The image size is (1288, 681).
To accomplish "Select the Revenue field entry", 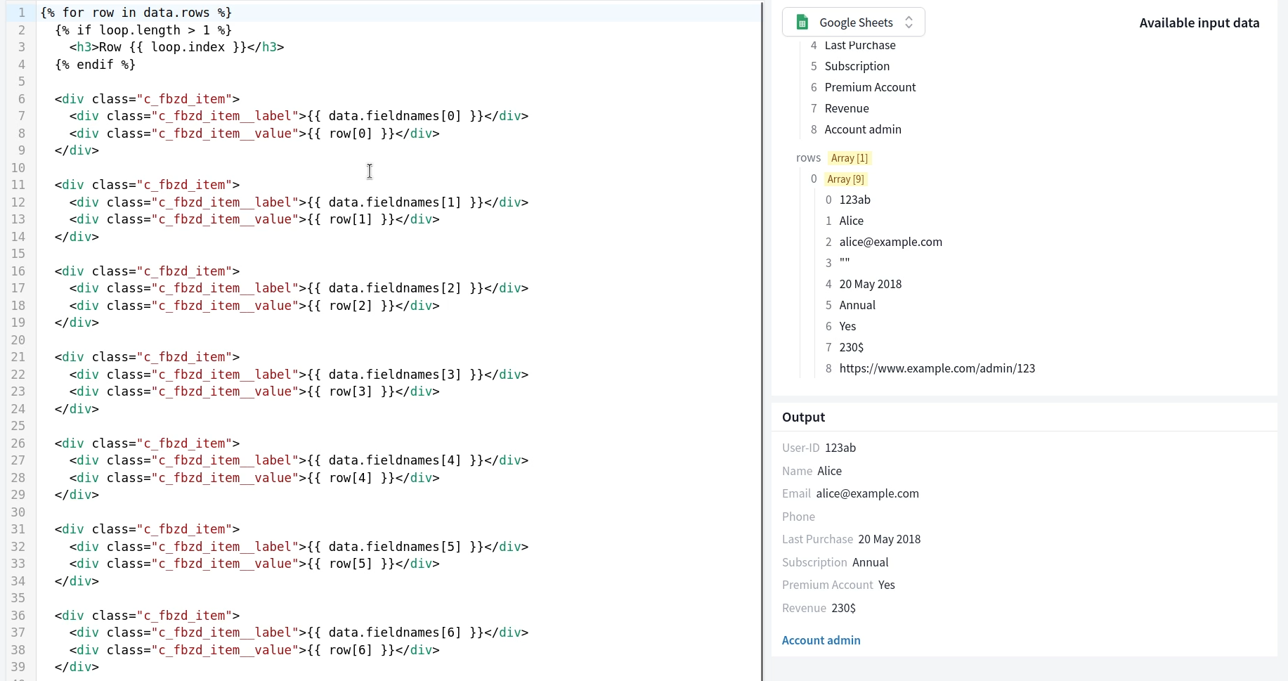I will click(x=847, y=108).
